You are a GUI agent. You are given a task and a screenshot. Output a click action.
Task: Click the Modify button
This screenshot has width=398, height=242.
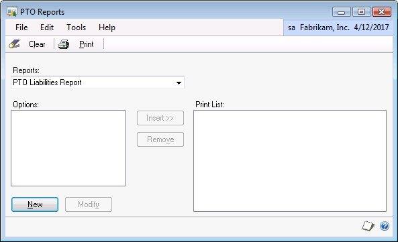tap(89, 204)
